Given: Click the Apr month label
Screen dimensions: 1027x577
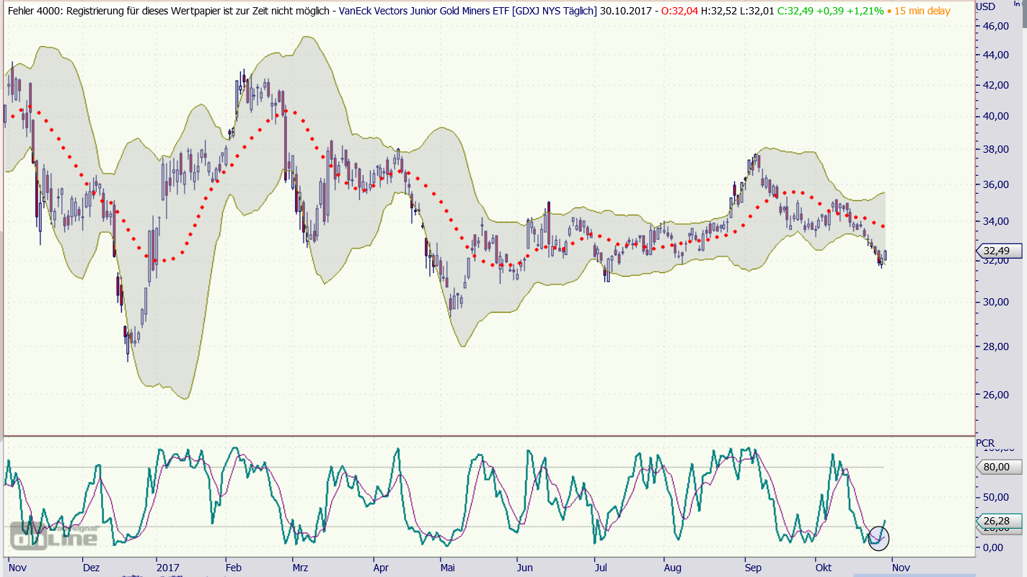Looking at the screenshot, I should pos(382,568).
